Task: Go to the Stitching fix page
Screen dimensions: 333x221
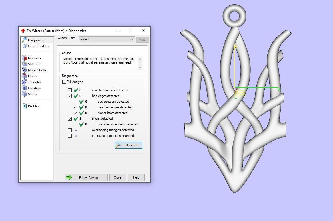Action: 35,64
